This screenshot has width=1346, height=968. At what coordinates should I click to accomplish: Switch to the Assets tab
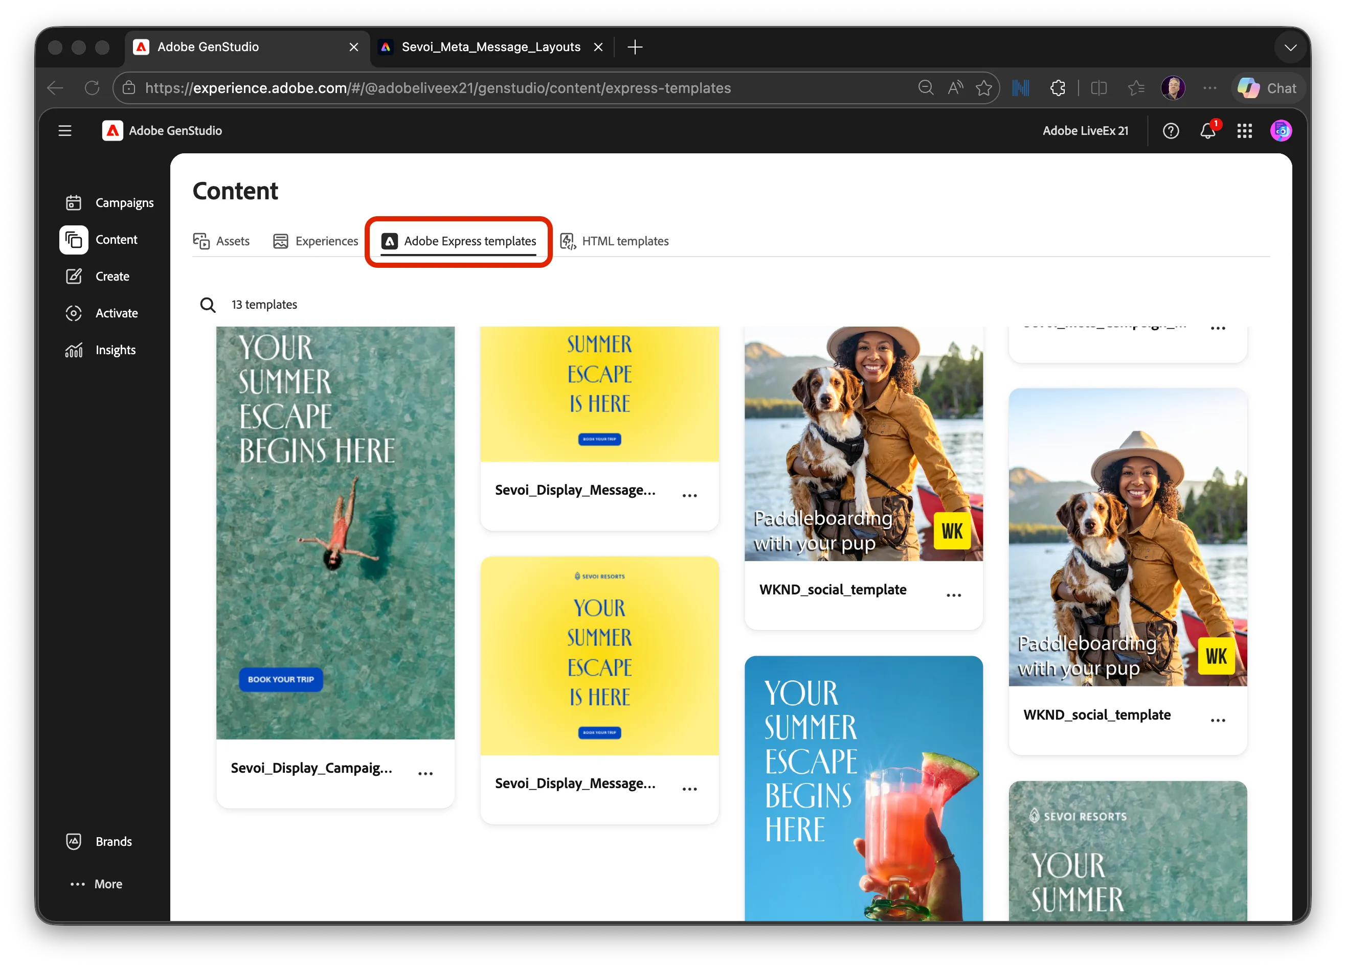pyautogui.click(x=221, y=241)
